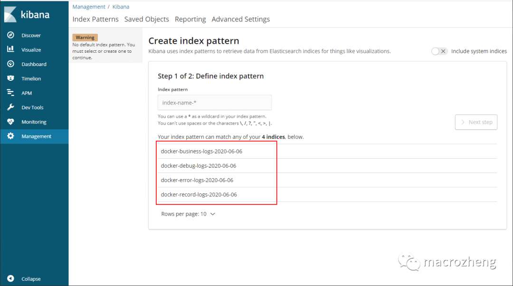The height and width of the screenshot is (286, 513).
Task: Open Monitoring via heartbeat icon
Action: click(10, 122)
